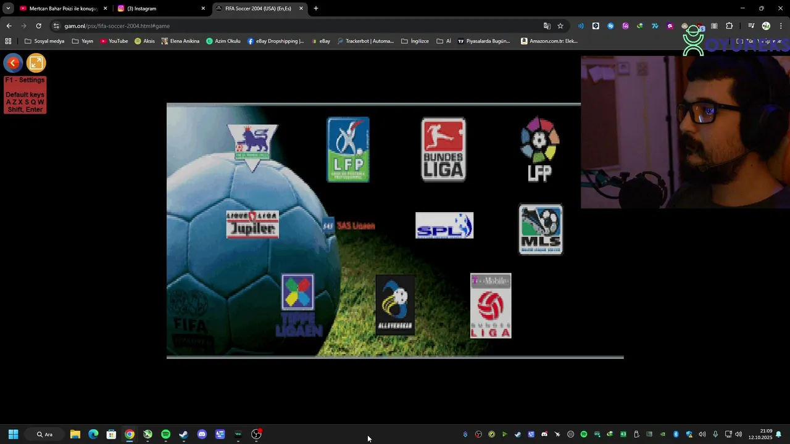Open the Sosyal medya bookmark folder
This screenshot has width=790, height=444.
pyautogui.click(x=44, y=41)
